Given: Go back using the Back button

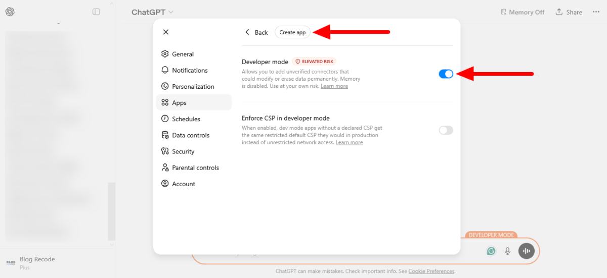Looking at the screenshot, I should pos(256,32).
